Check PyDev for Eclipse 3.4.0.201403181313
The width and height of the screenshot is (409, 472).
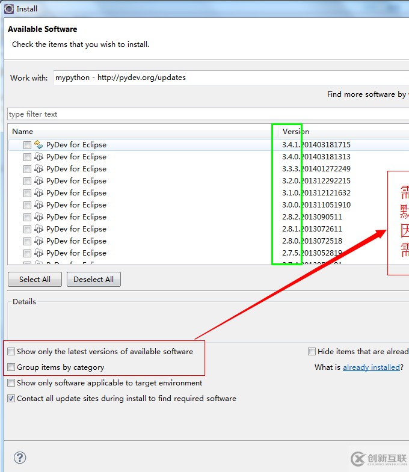pos(27,157)
